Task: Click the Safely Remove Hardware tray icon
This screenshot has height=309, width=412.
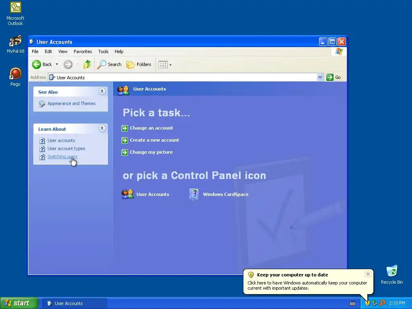Action: coord(375,303)
